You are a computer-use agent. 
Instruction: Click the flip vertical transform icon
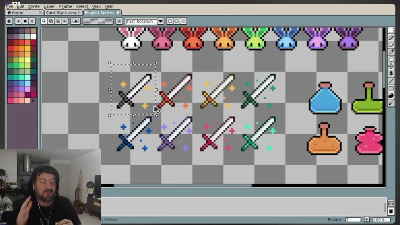click(177, 21)
